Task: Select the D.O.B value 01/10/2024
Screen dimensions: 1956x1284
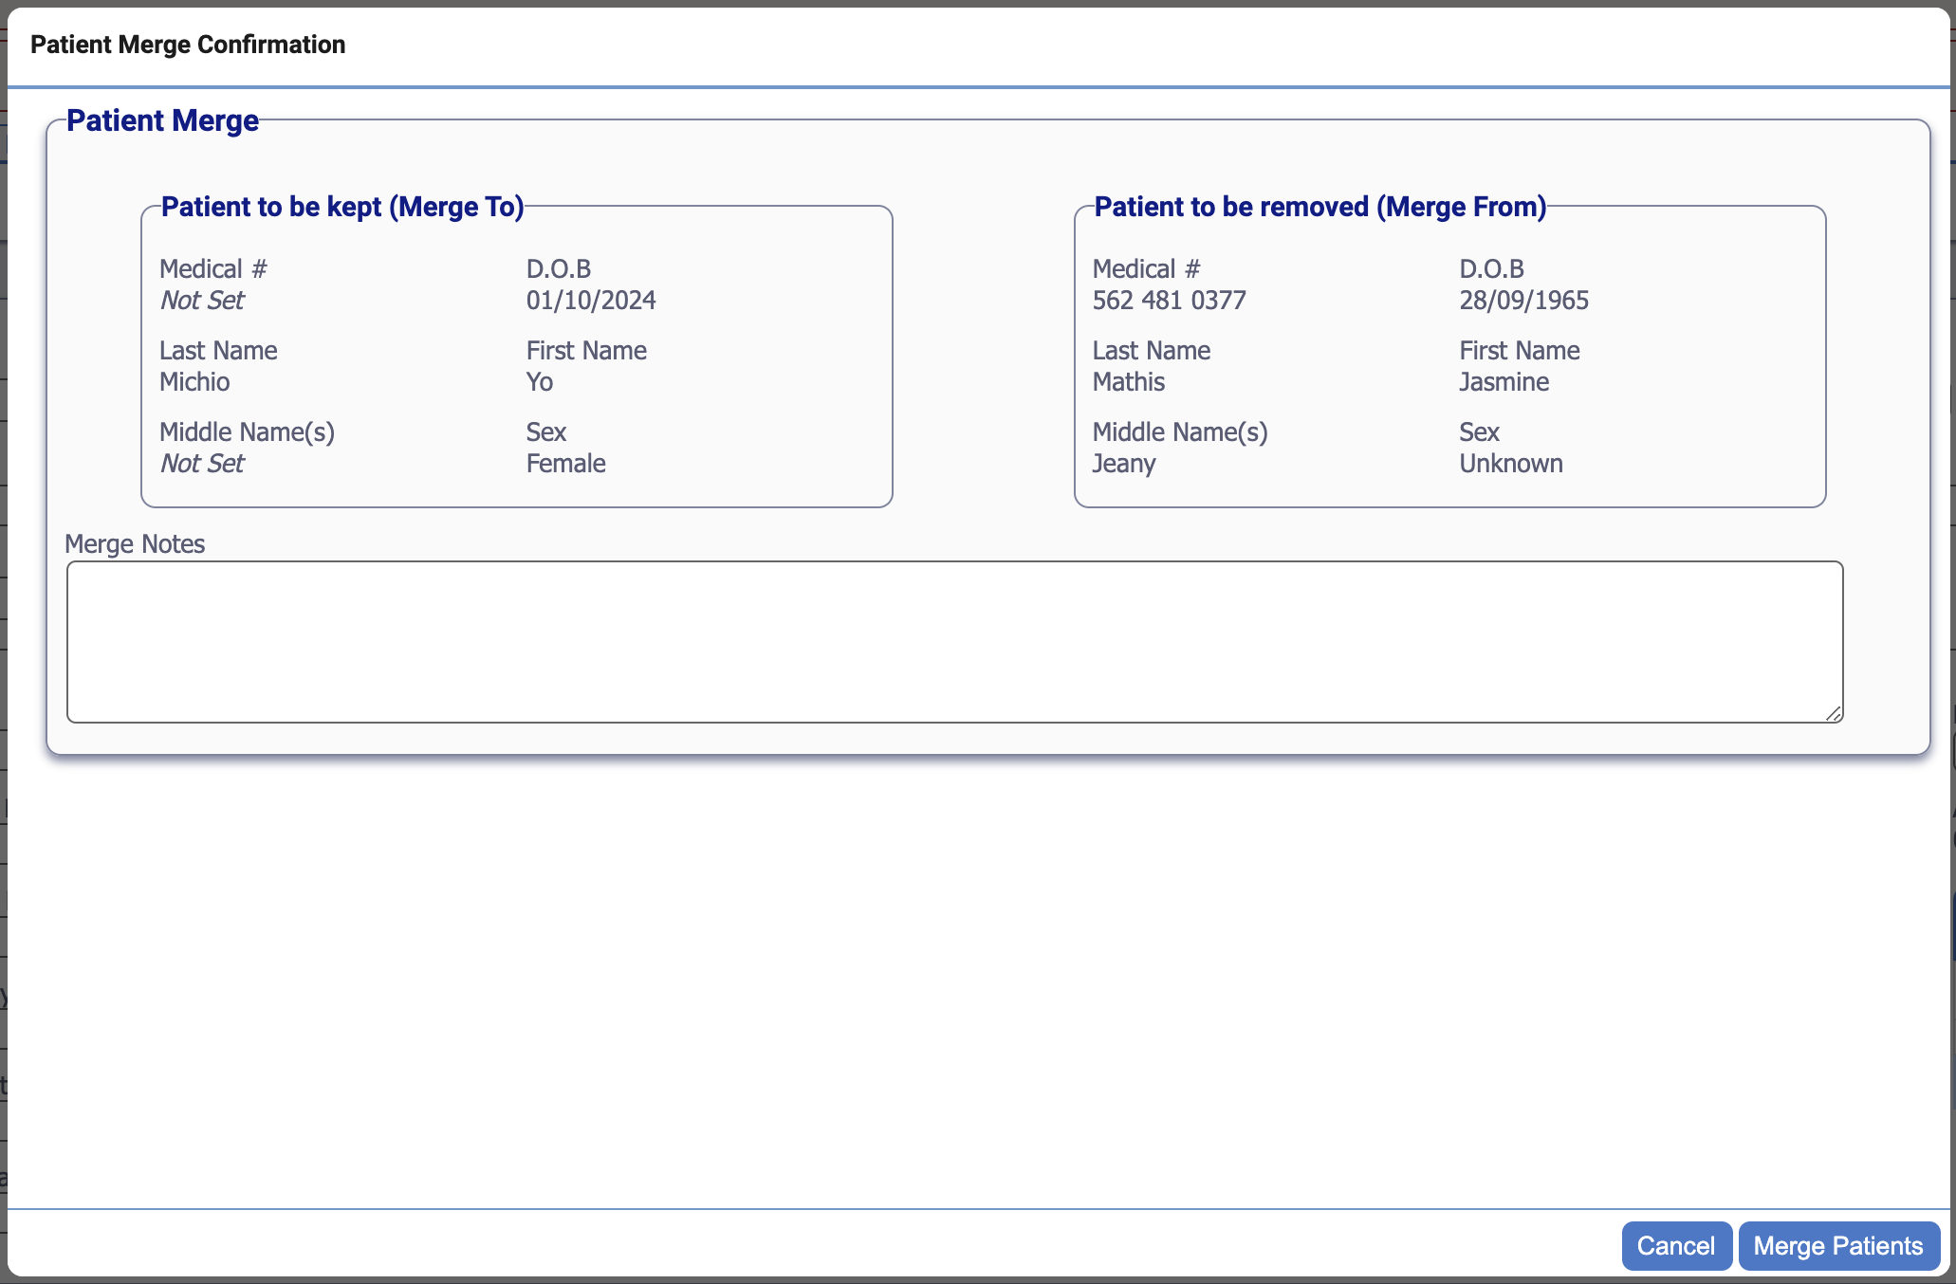Action: [x=590, y=300]
